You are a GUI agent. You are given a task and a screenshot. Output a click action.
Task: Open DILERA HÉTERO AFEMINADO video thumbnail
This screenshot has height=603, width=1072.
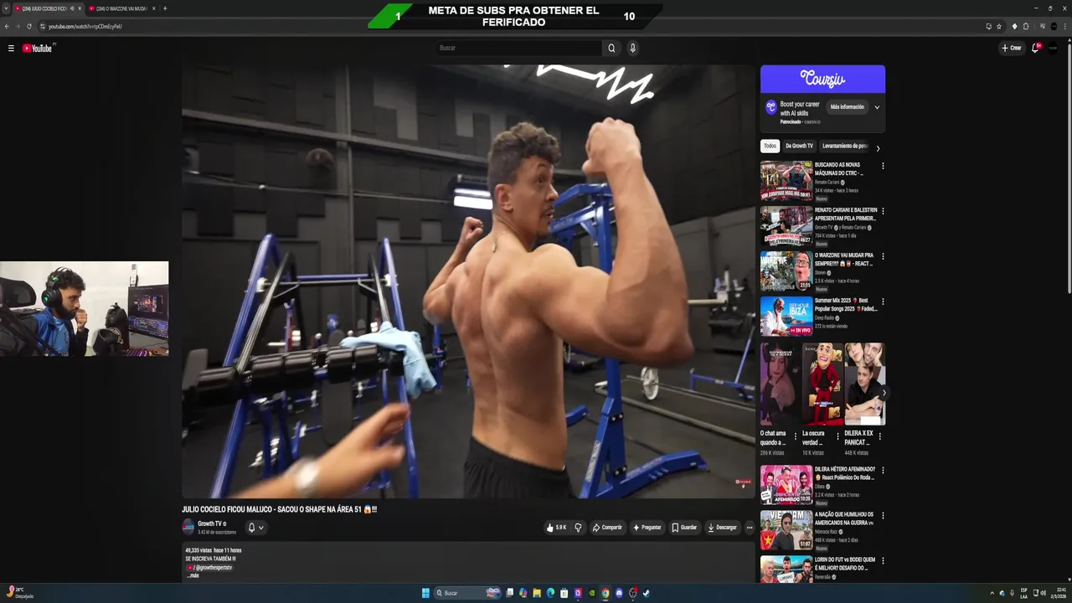pos(786,486)
